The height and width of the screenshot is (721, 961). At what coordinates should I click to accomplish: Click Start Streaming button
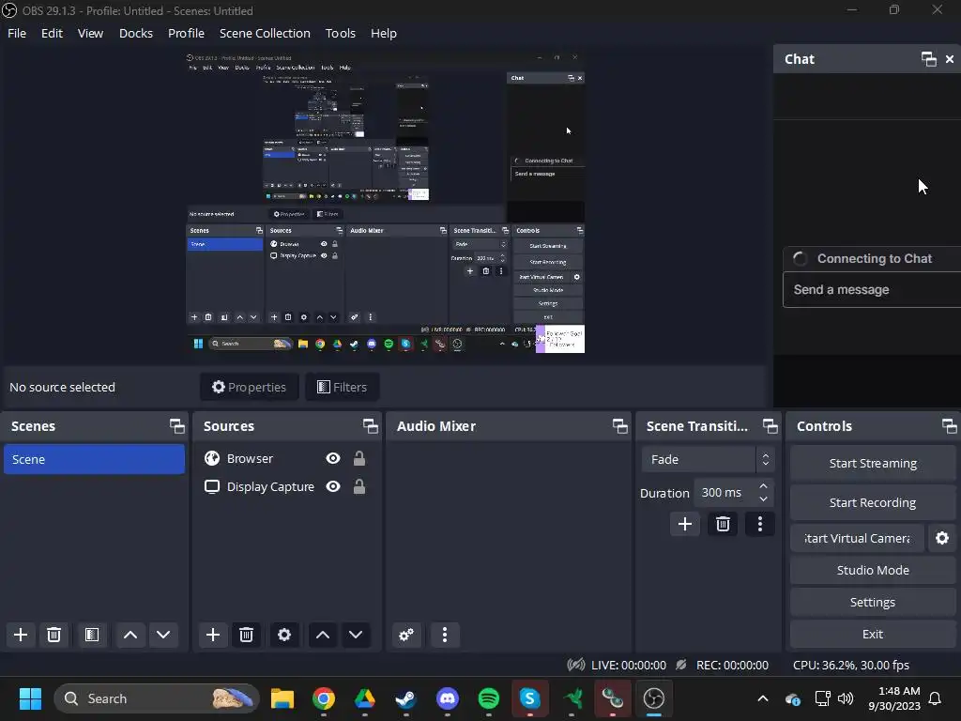coord(873,464)
